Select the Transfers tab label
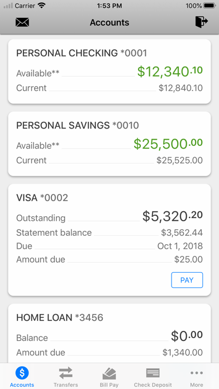The width and height of the screenshot is (219, 389). (66, 385)
